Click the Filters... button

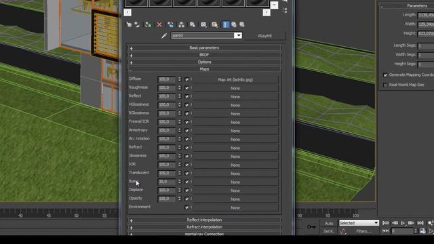tap(363, 231)
